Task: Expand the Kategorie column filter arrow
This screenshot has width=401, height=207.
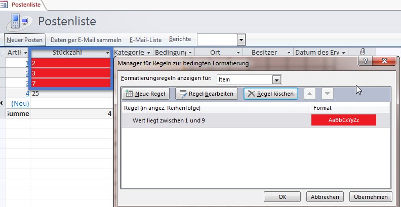Action: coord(149,53)
